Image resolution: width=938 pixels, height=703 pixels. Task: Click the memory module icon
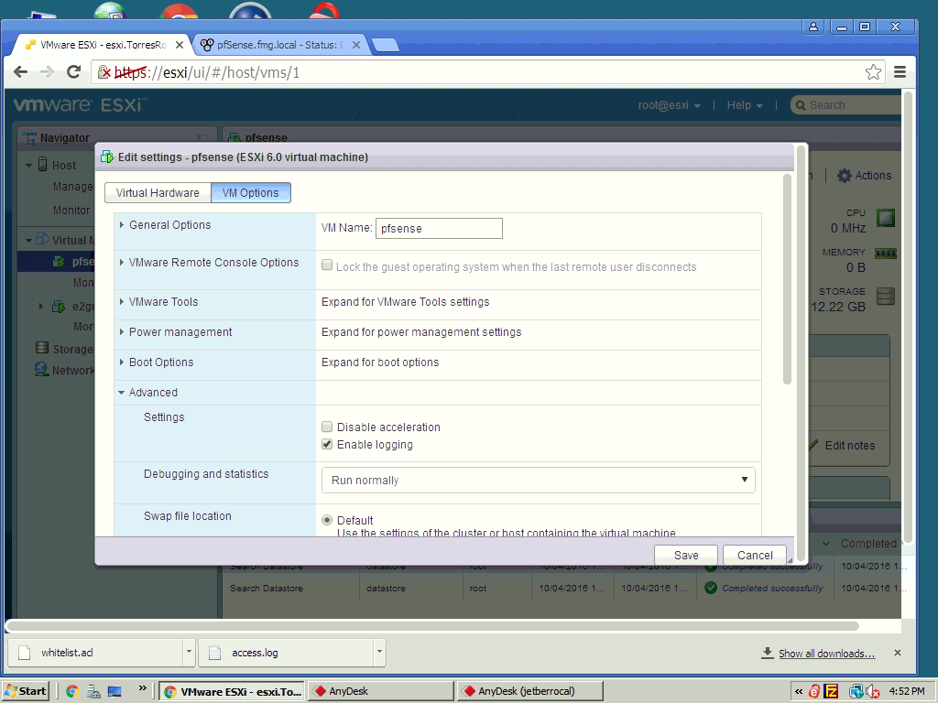point(886,254)
